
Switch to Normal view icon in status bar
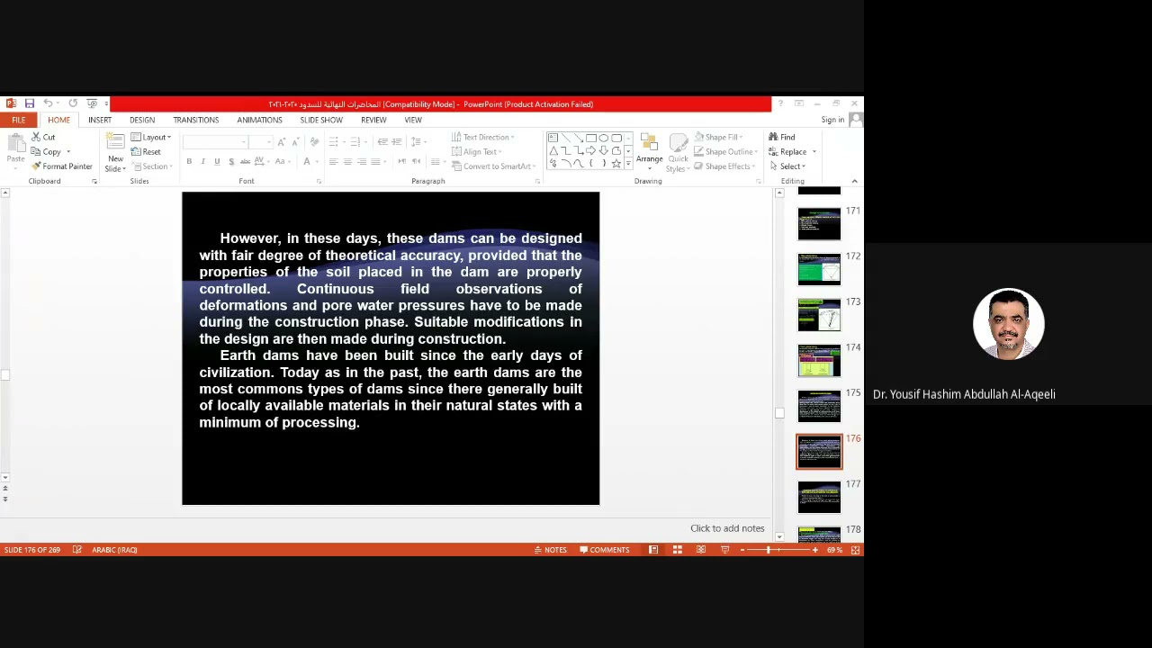point(653,550)
